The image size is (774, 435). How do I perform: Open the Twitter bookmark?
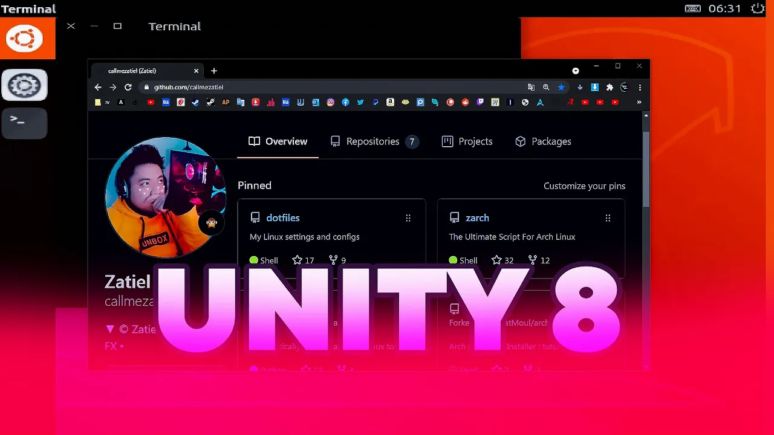click(360, 102)
